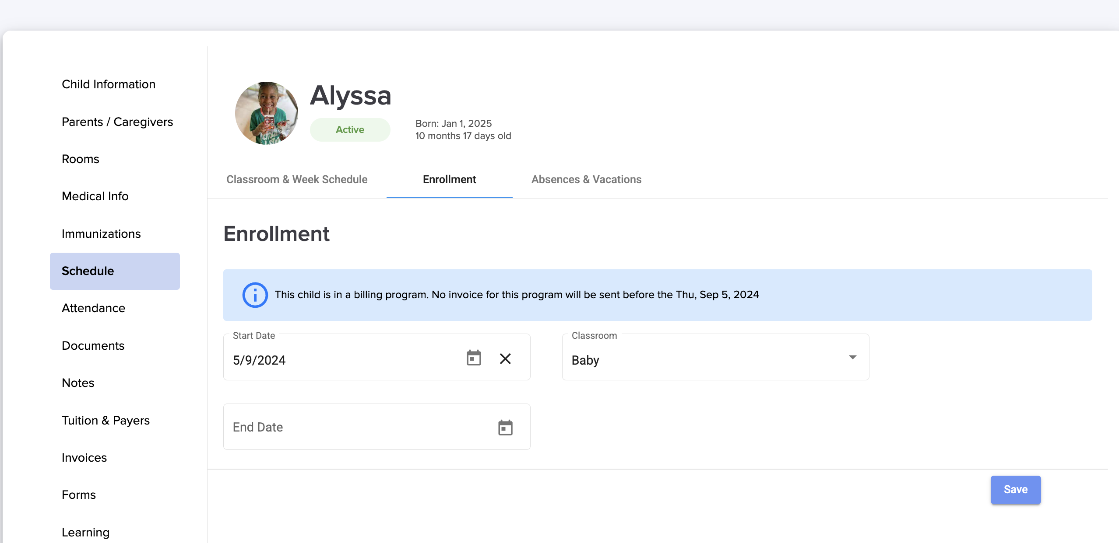1119x543 pixels.
Task: Open the End Date calendar picker
Action: click(x=505, y=428)
